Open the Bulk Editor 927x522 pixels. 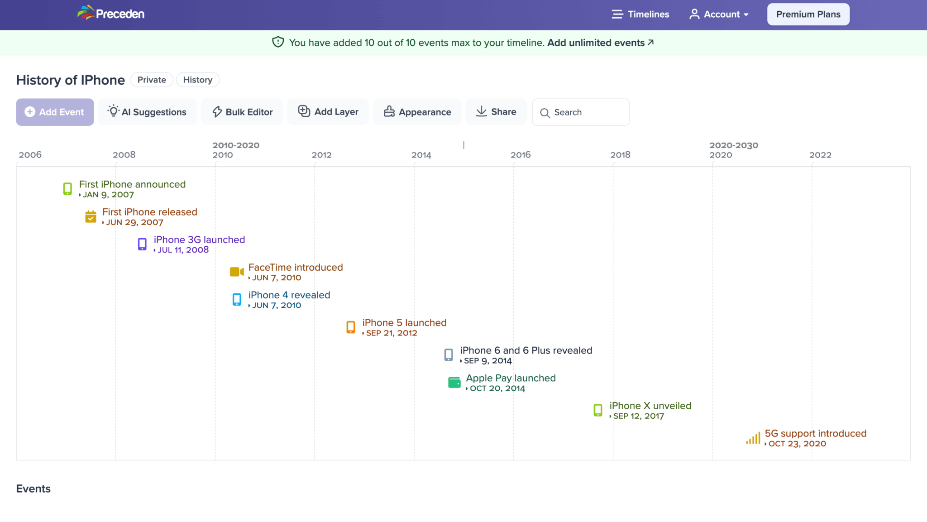(242, 112)
